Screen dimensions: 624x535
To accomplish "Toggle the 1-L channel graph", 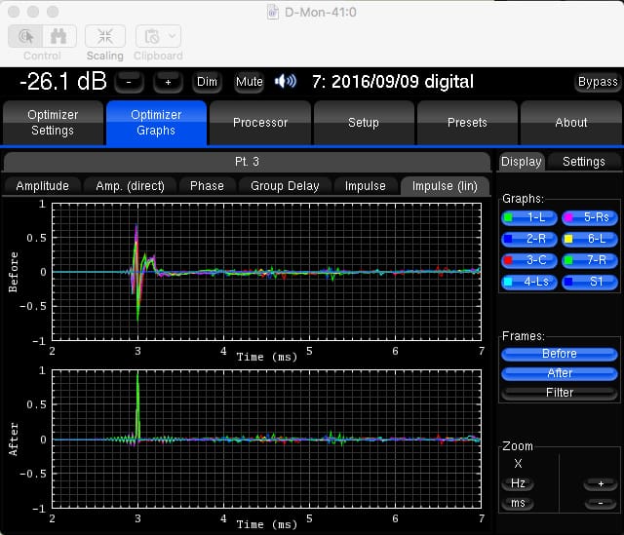I will (528, 217).
